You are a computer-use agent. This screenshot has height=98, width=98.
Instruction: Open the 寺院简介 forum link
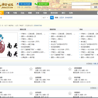pyautogui.click(x=77, y=93)
